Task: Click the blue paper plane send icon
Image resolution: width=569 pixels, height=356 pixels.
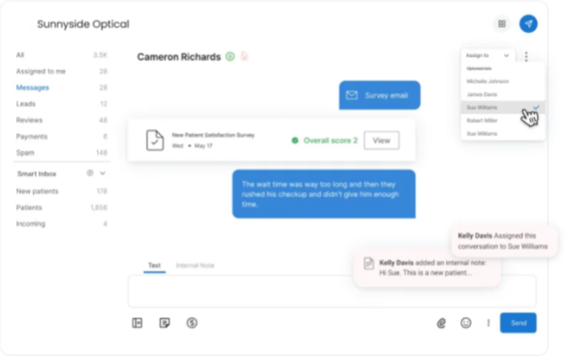Action: tap(529, 24)
